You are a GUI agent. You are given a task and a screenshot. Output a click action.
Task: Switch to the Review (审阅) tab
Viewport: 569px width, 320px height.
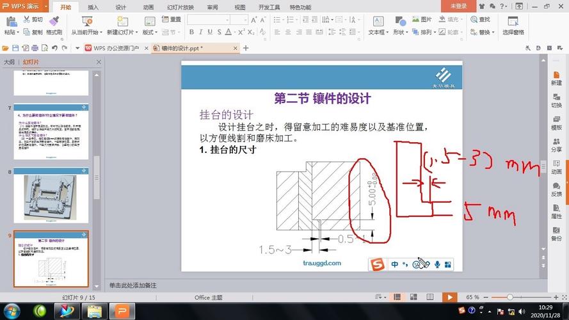[x=212, y=7]
